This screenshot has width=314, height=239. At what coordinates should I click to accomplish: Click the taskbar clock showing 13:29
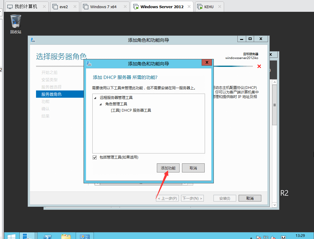click(300, 236)
